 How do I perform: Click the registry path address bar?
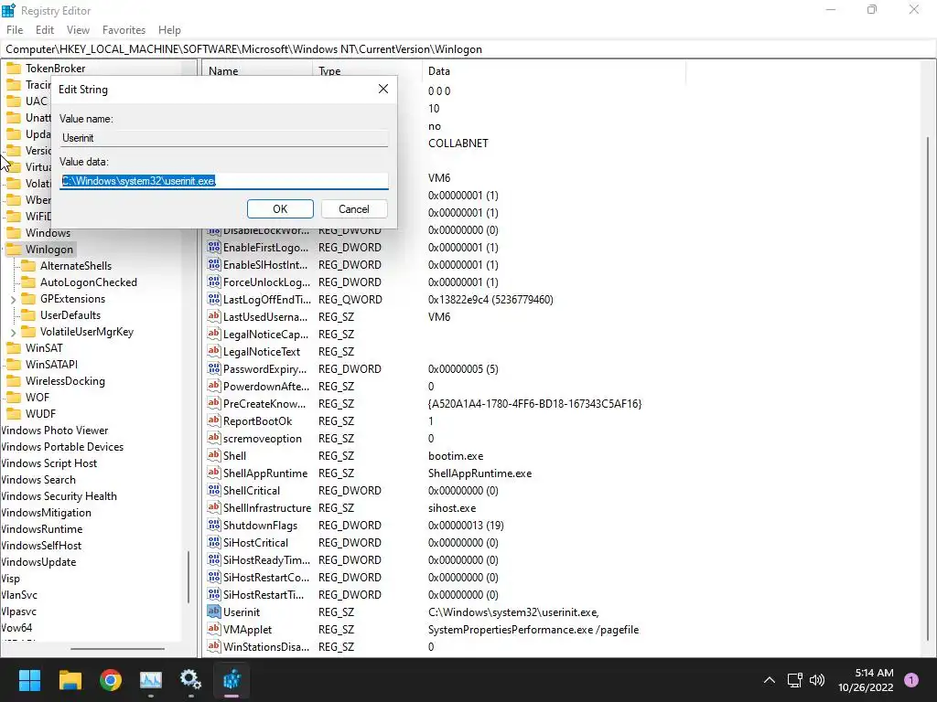(x=468, y=49)
